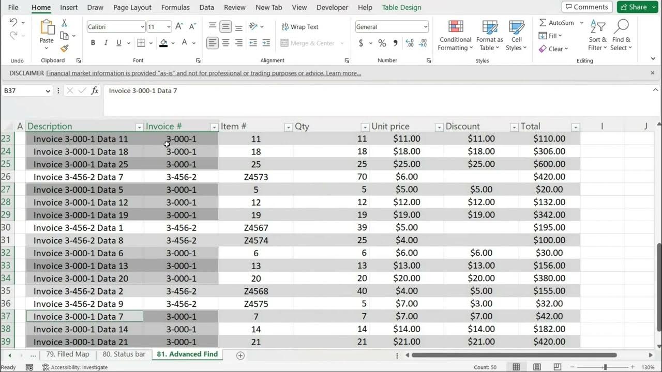Toggle center horizontal alignment
Image resolution: width=662 pixels, height=372 pixels.
225,43
